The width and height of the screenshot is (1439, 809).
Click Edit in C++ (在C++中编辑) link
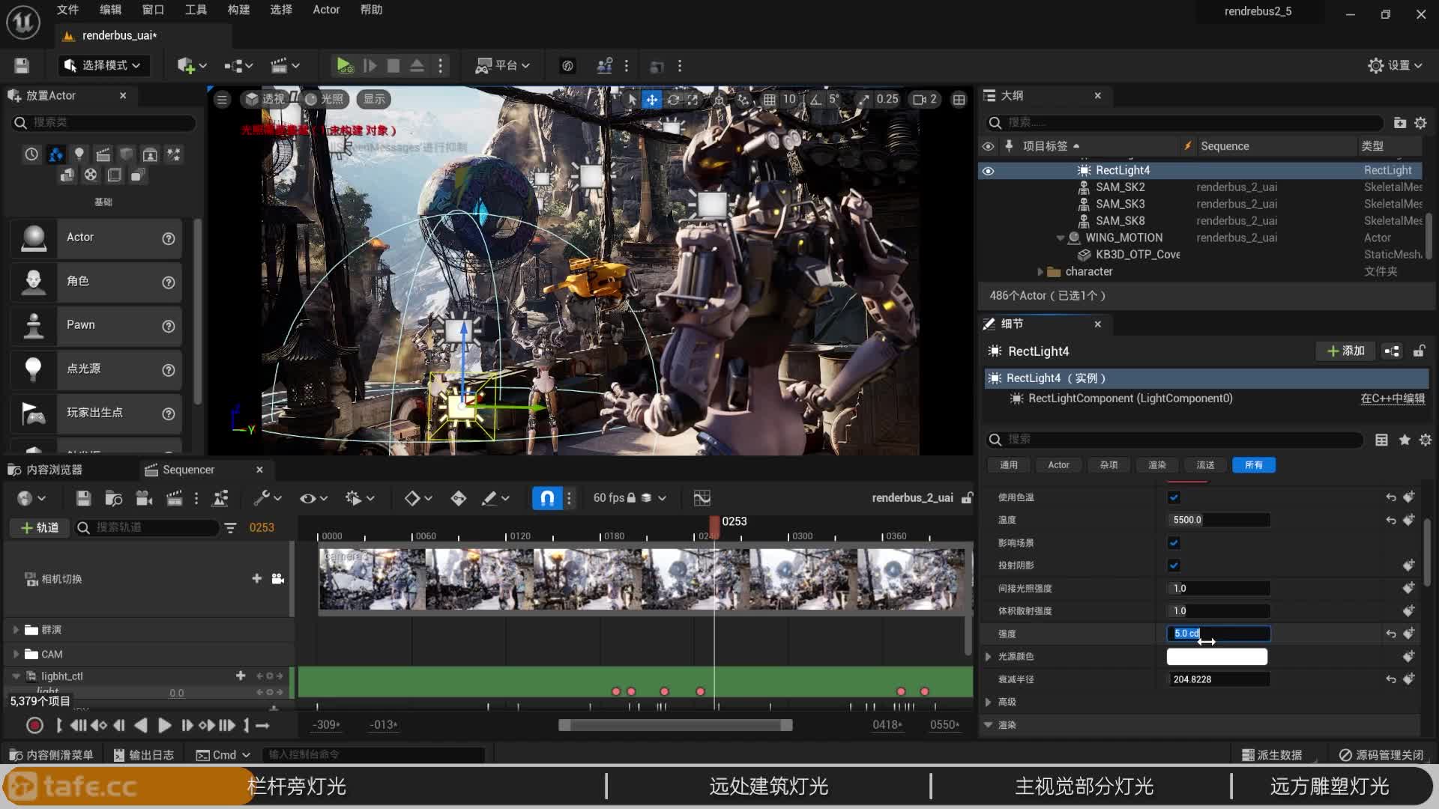[1393, 399]
